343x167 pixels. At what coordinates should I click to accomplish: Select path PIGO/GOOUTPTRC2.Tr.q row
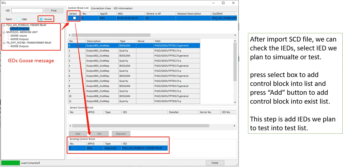pos(134,61)
